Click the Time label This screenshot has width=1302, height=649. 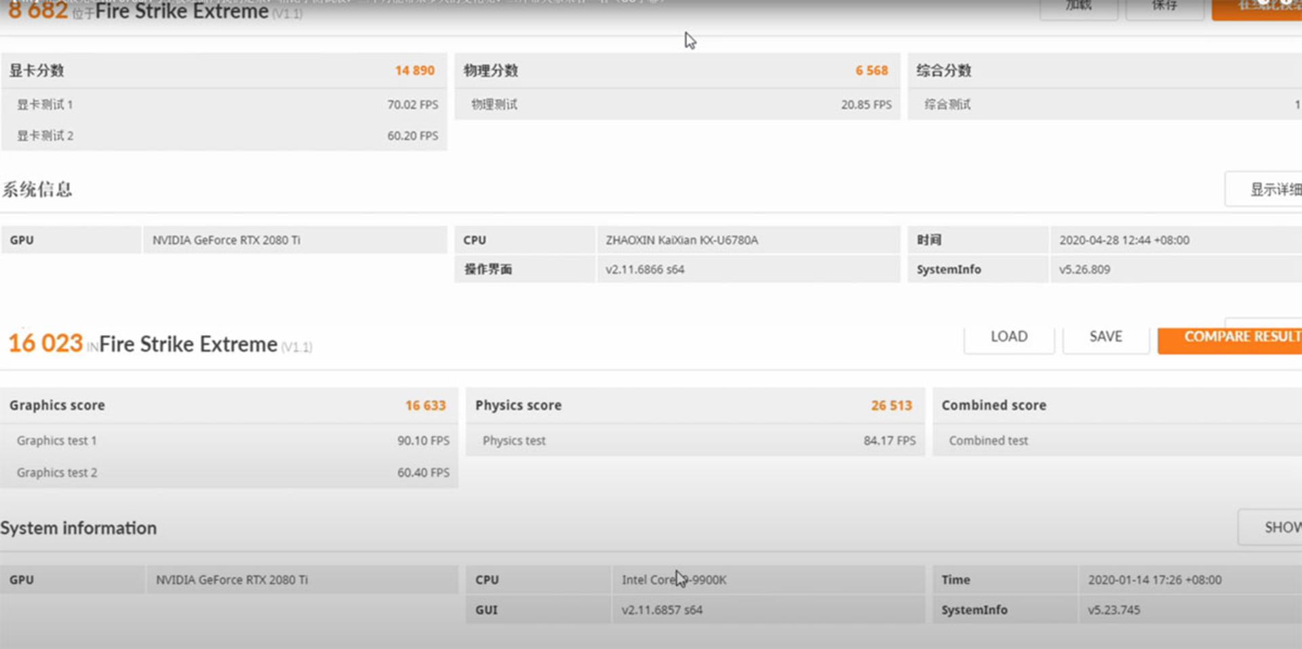coord(955,580)
